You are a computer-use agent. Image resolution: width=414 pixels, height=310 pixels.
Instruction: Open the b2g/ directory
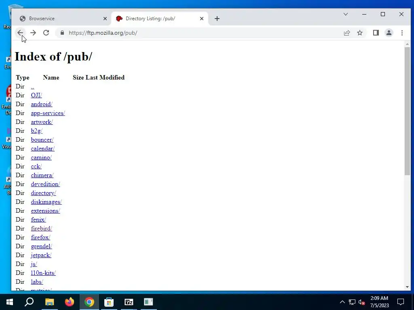point(37,131)
